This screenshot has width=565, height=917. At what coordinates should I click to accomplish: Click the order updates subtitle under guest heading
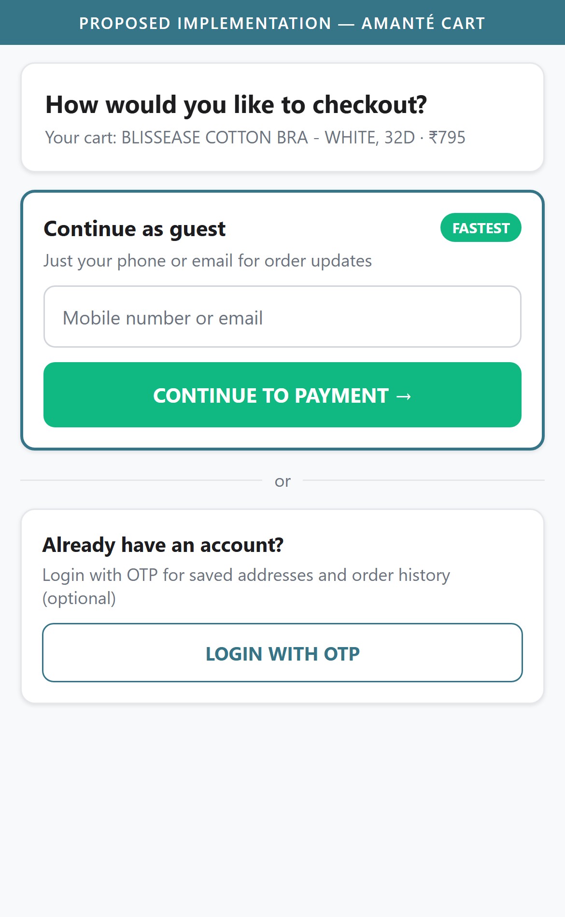208,261
